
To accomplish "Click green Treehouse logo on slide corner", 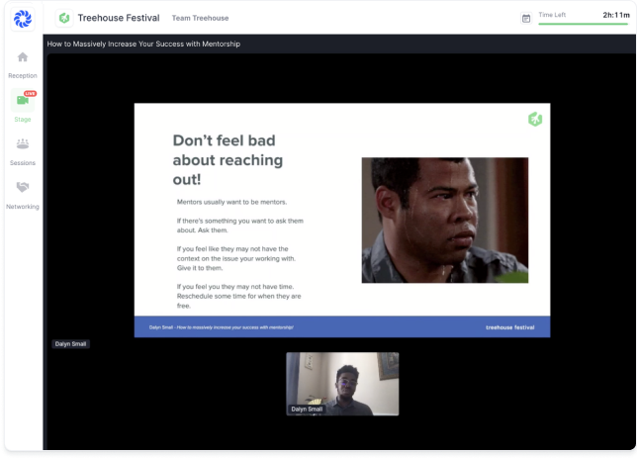I will [535, 119].
